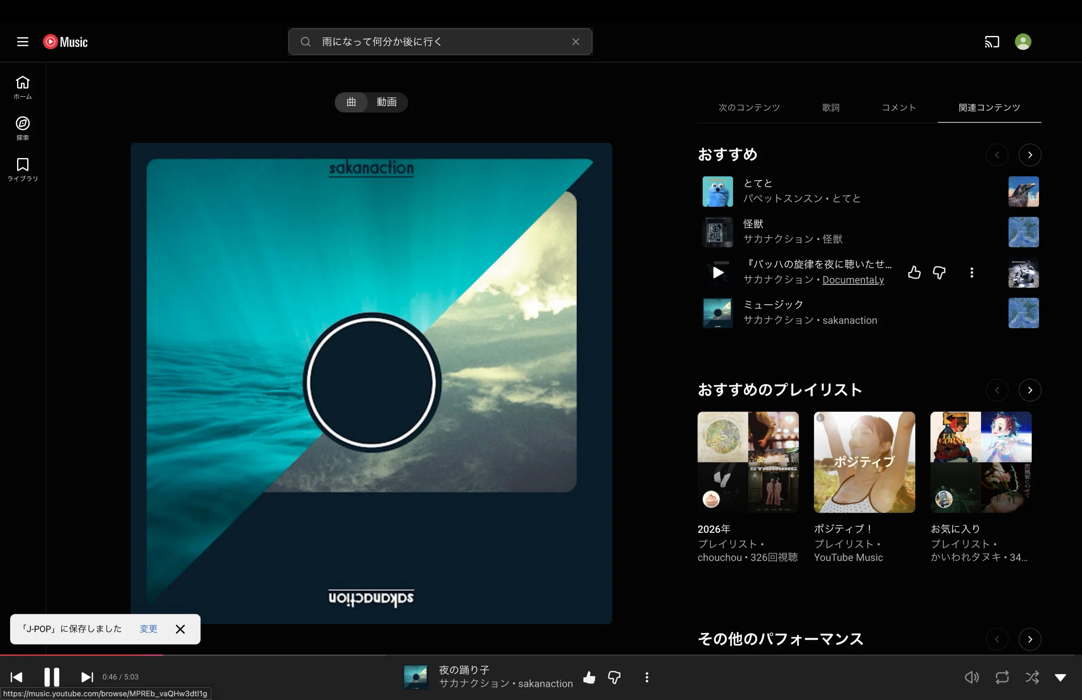Open sakanaction album link in player bar
The height and width of the screenshot is (700, 1082).
click(545, 684)
